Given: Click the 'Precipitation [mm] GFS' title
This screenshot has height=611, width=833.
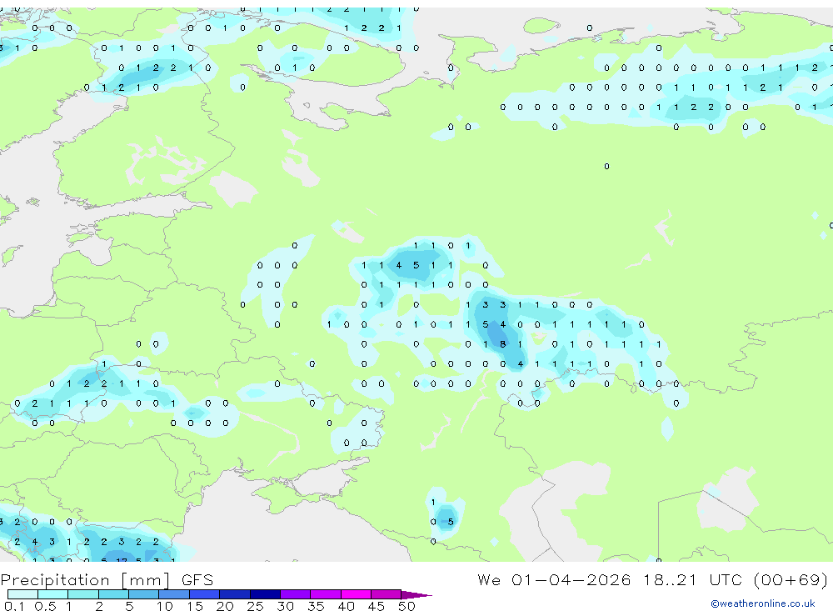Looking at the screenshot, I should pos(107,579).
